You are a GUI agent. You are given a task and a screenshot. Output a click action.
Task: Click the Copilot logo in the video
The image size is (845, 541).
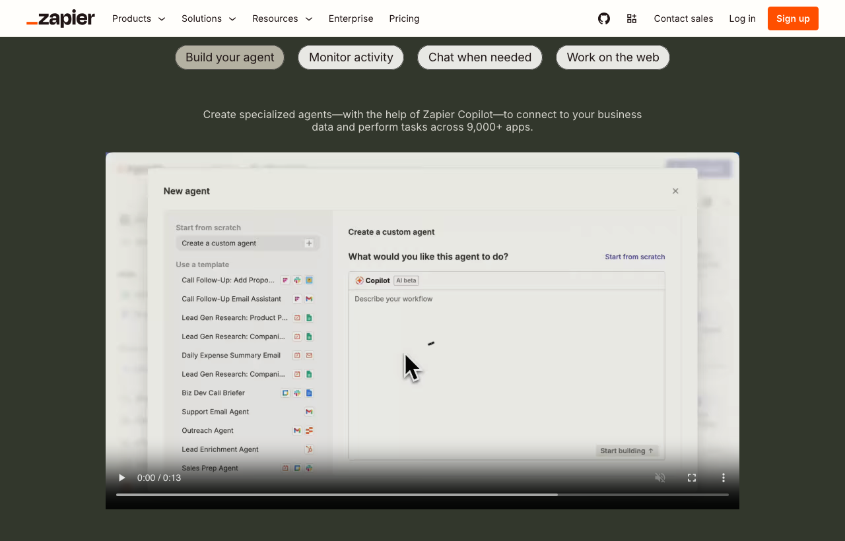pyautogui.click(x=360, y=280)
